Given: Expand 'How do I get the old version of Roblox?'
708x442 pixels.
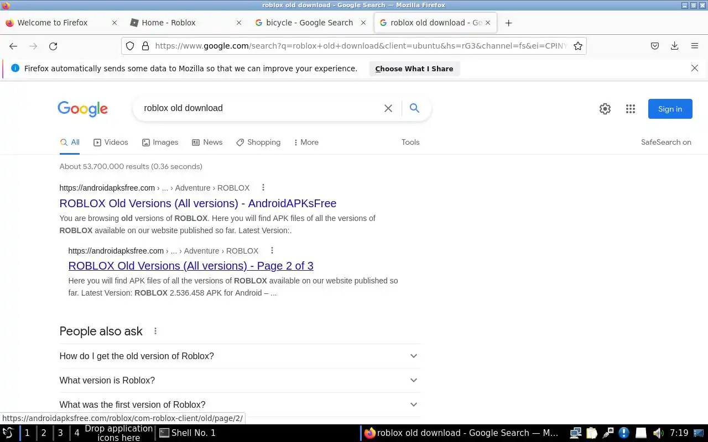Looking at the screenshot, I should (240, 356).
